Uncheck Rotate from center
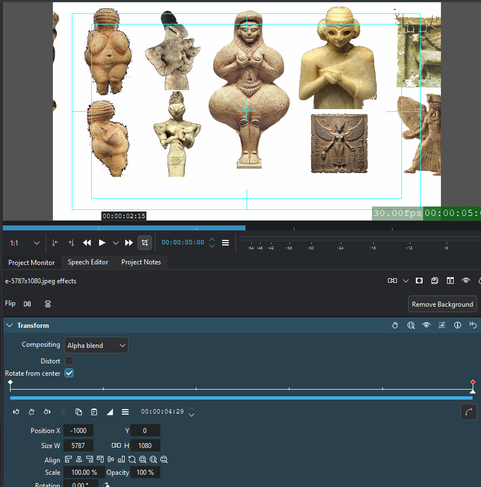The image size is (481, 487). coord(69,373)
